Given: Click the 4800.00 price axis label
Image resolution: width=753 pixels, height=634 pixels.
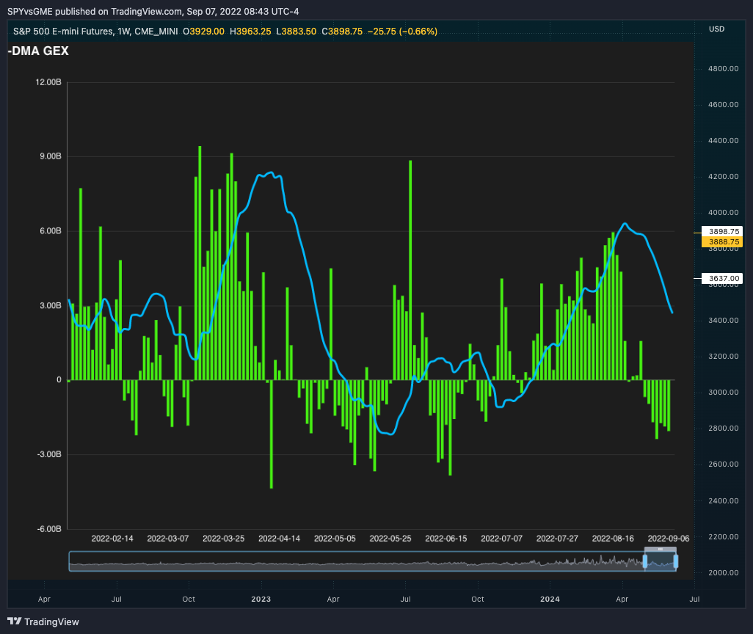Looking at the screenshot, I should [723, 69].
